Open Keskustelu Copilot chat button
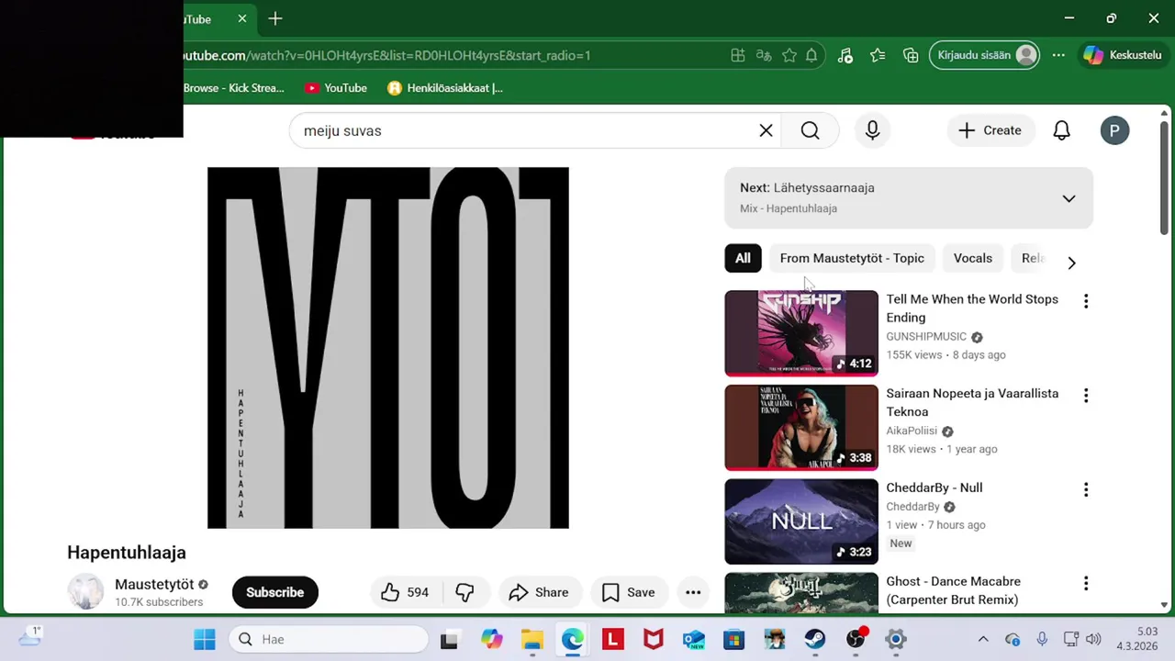This screenshot has width=1175, height=661. (x=1123, y=55)
